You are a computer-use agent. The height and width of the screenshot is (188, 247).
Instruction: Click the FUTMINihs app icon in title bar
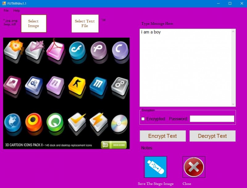coord(4,3)
